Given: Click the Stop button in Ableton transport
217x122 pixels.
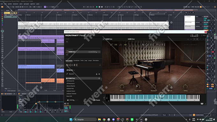Looking at the screenshot, I should pyautogui.click(x=99, y=7).
